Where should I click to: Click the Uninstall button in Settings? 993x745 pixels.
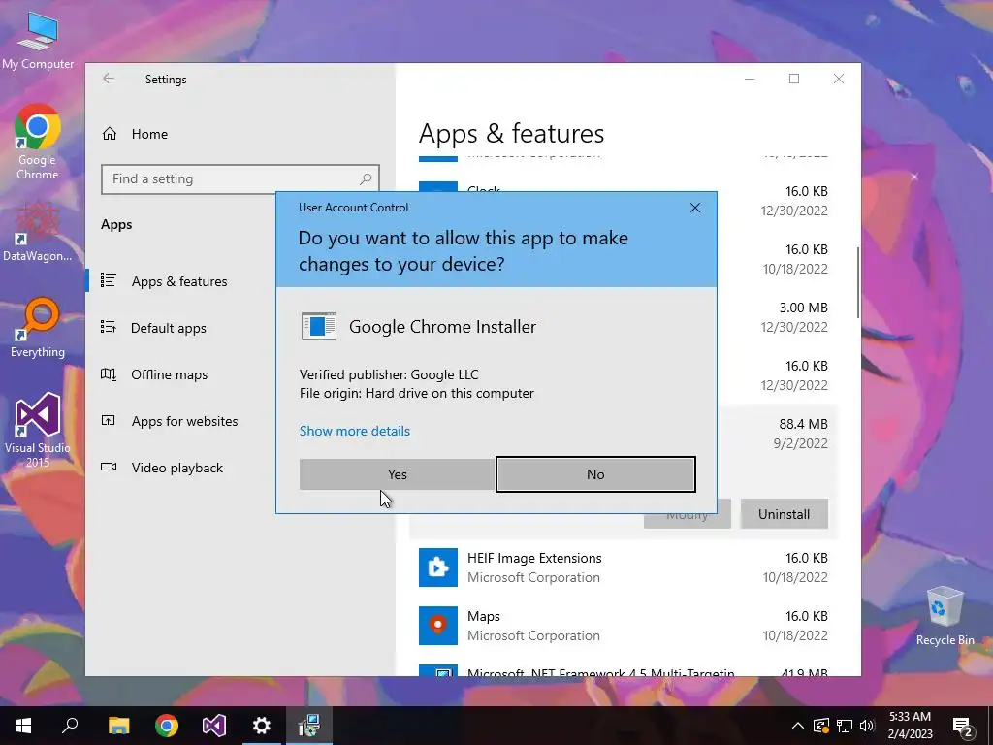click(x=784, y=514)
